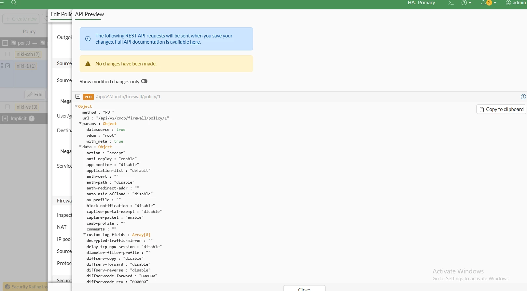527x291 pixels.
Task: Select the Edit Policy tab title
Action: click(61, 14)
